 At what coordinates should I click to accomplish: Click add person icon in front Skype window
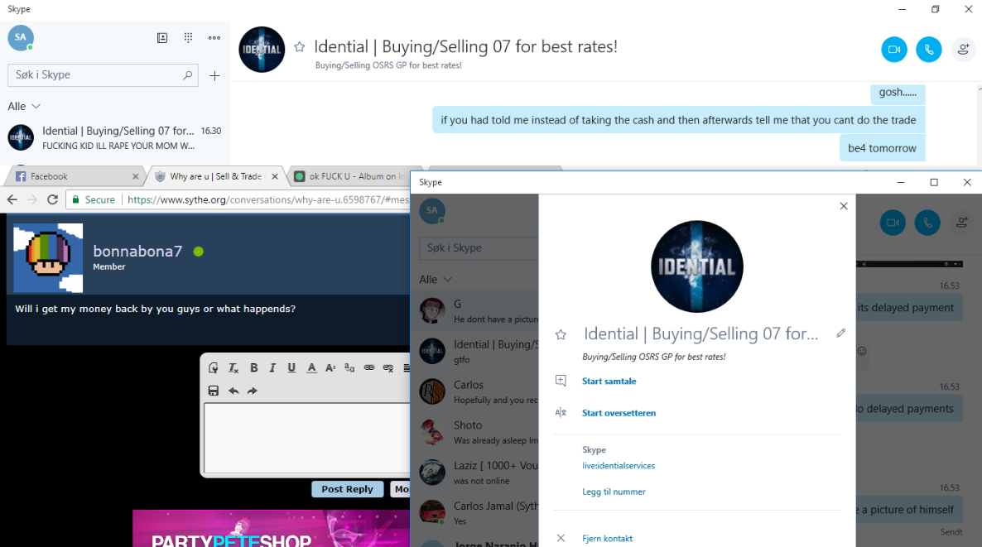click(x=962, y=223)
